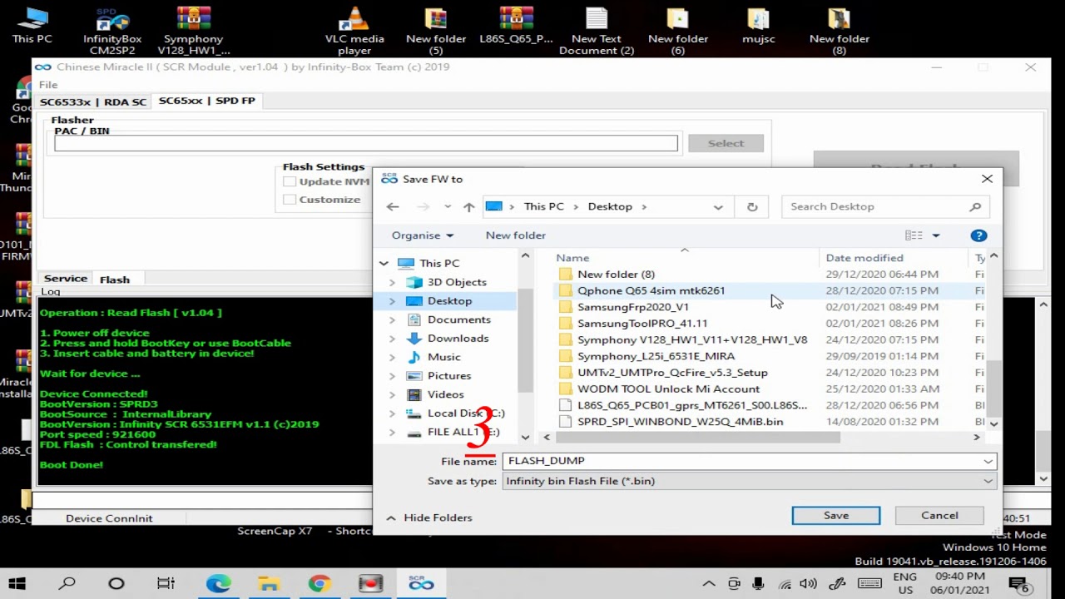This screenshot has height=599, width=1065.
Task: Open the Help question mark icon
Action: 978,235
